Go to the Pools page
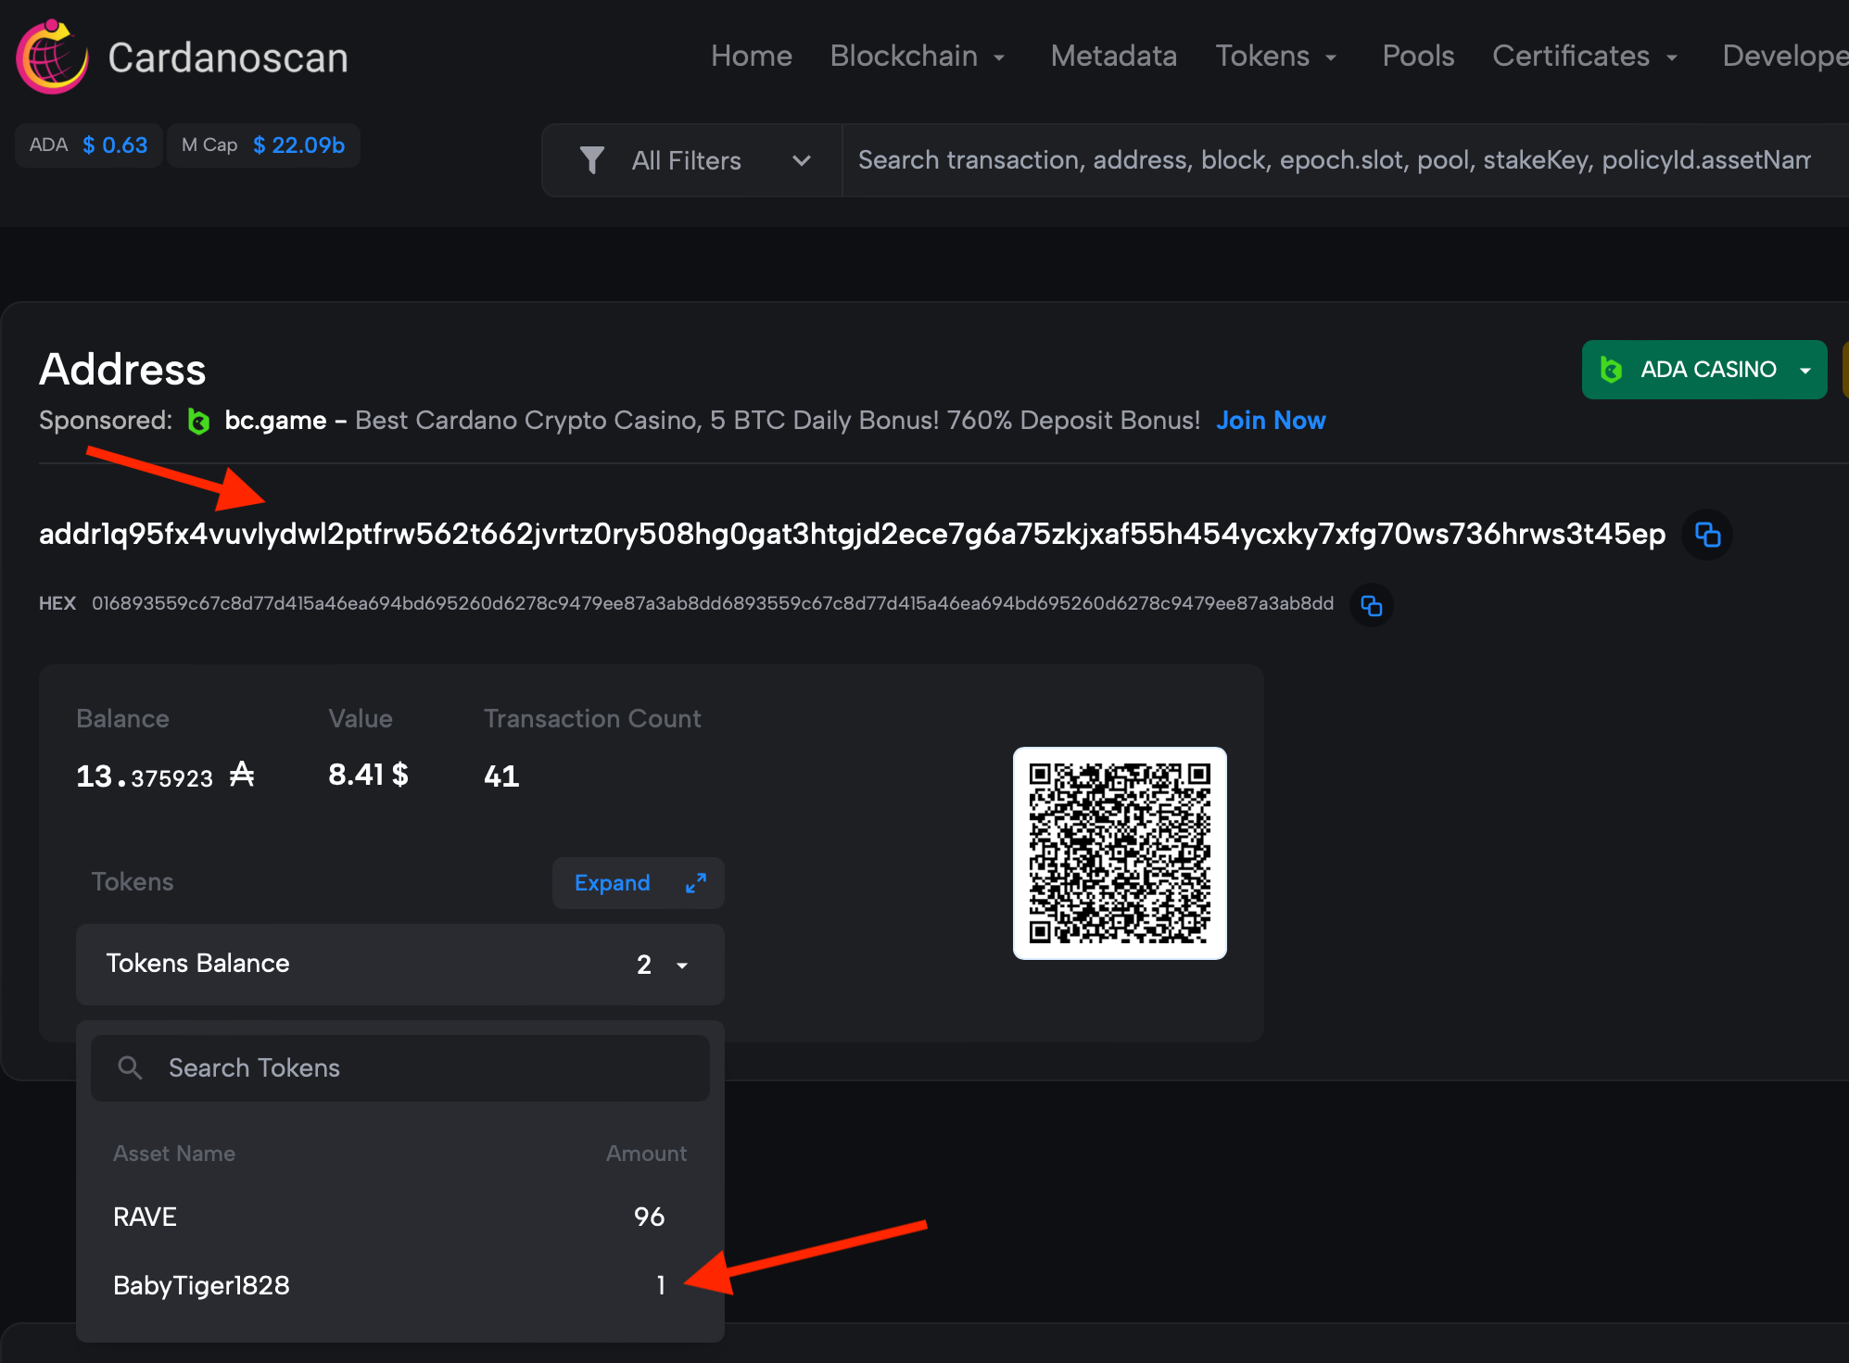This screenshot has height=1363, width=1849. pyautogui.click(x=1417, y=56)
